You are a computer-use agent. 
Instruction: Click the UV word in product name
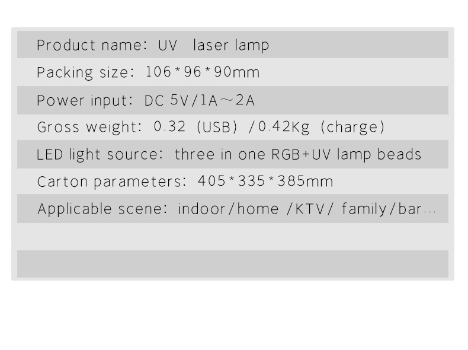point(168,46)
